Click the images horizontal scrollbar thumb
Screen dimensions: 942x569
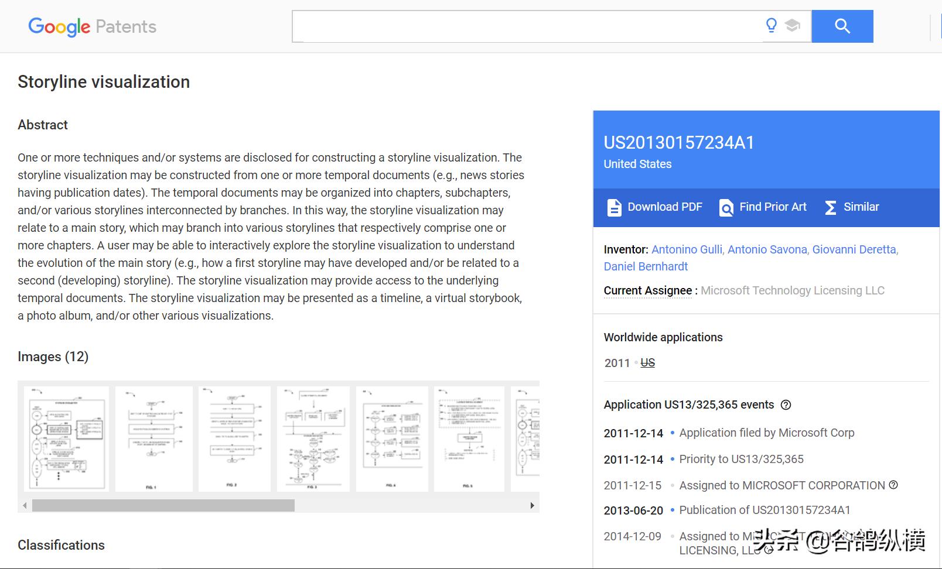pos(163,505)
